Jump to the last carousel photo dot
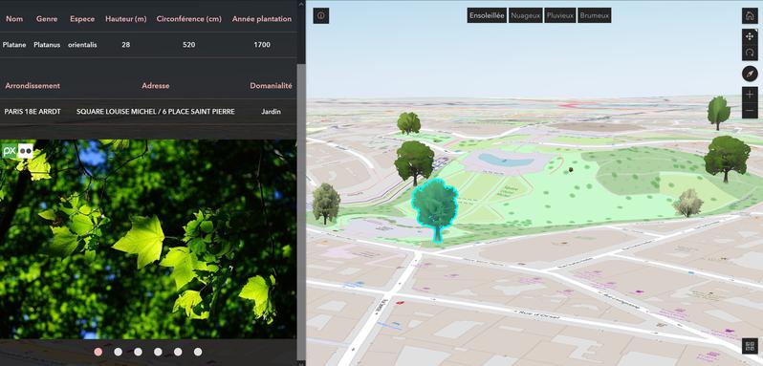This screenshot has width=763, height=366. (x=198, y=352)
